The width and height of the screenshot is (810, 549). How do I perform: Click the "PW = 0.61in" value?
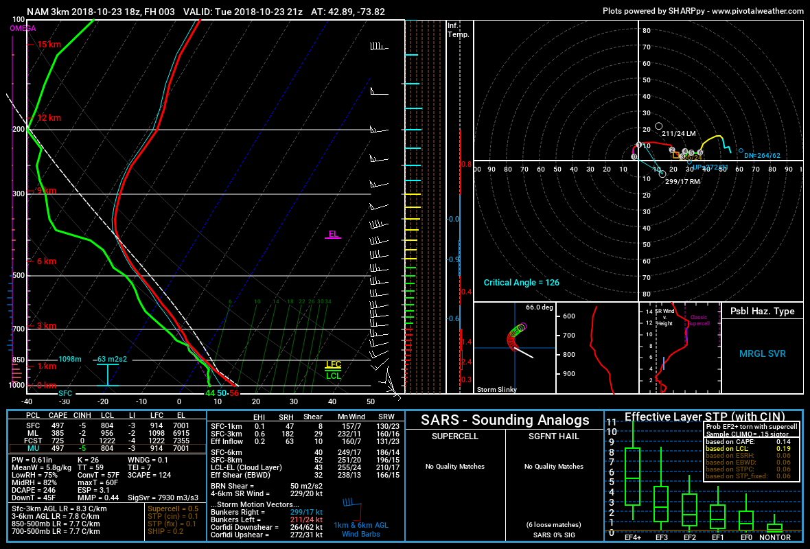pyautogui.click(x=32, y=460)
